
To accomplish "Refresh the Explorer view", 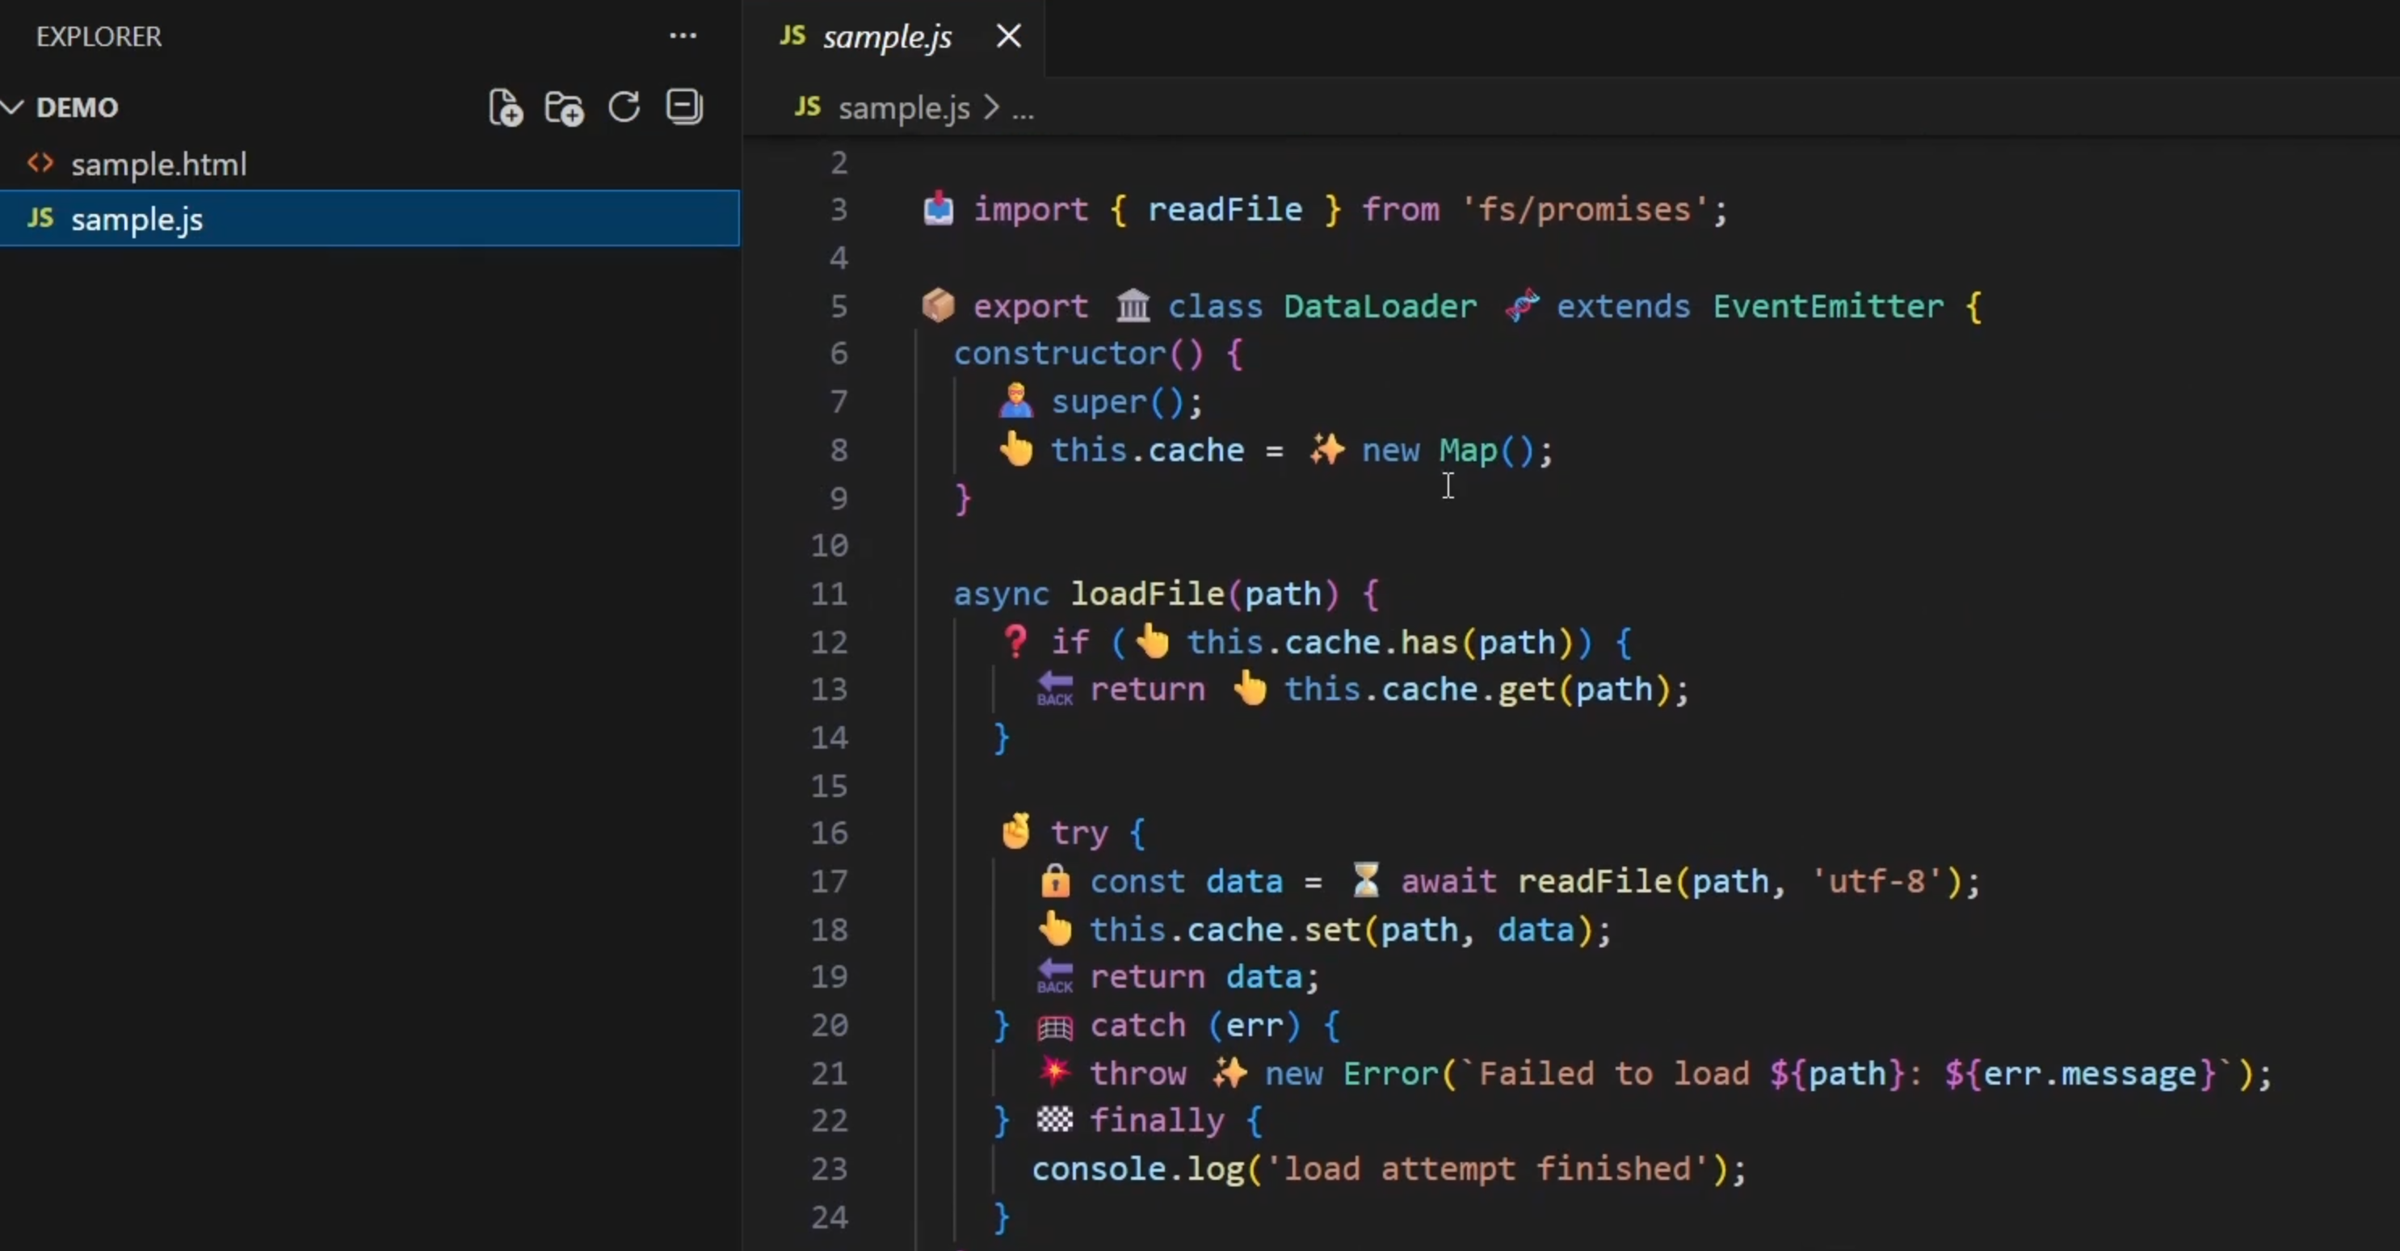I will [x=624, y=106].
